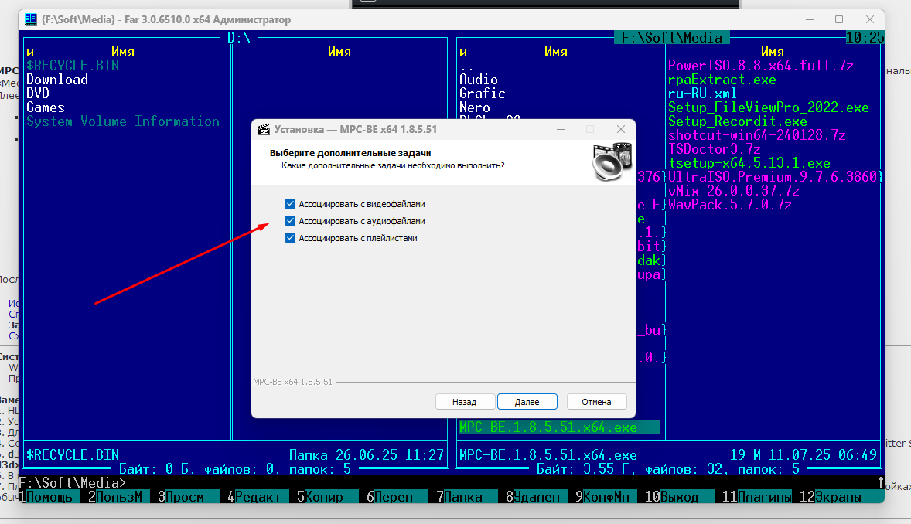The width and height of the screenshot is (911, 524).
Task: Close the MPC-BE setup dialog
Action: [621, 129]
